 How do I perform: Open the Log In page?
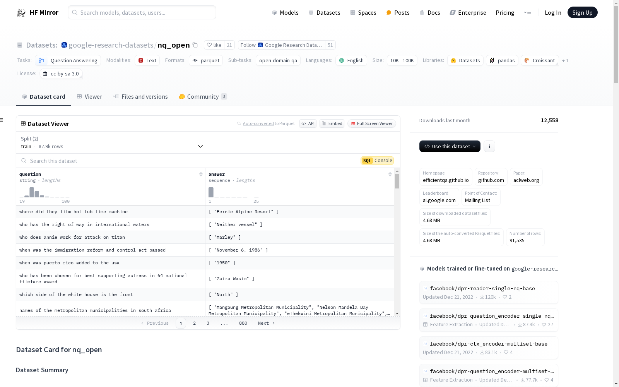(553, 12)
